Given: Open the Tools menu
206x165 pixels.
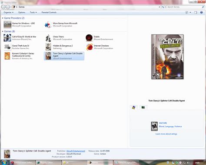Looking at the screenshot, I should 33,13.
